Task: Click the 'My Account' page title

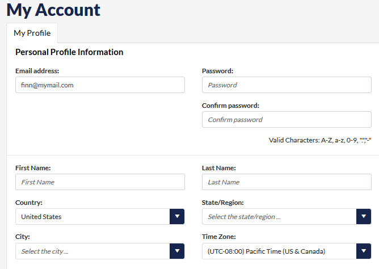Action: 53,10
